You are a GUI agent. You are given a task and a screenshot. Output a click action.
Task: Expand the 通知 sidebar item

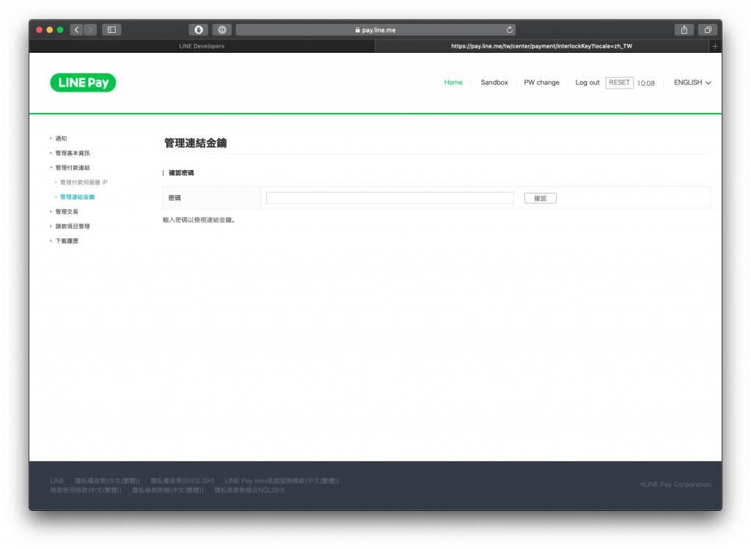[x=61, y=139]
